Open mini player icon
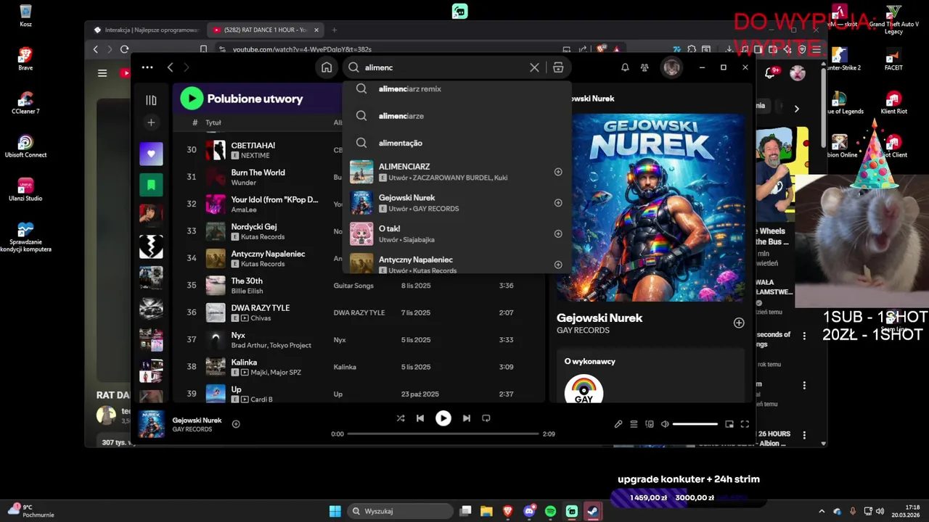 729,424
